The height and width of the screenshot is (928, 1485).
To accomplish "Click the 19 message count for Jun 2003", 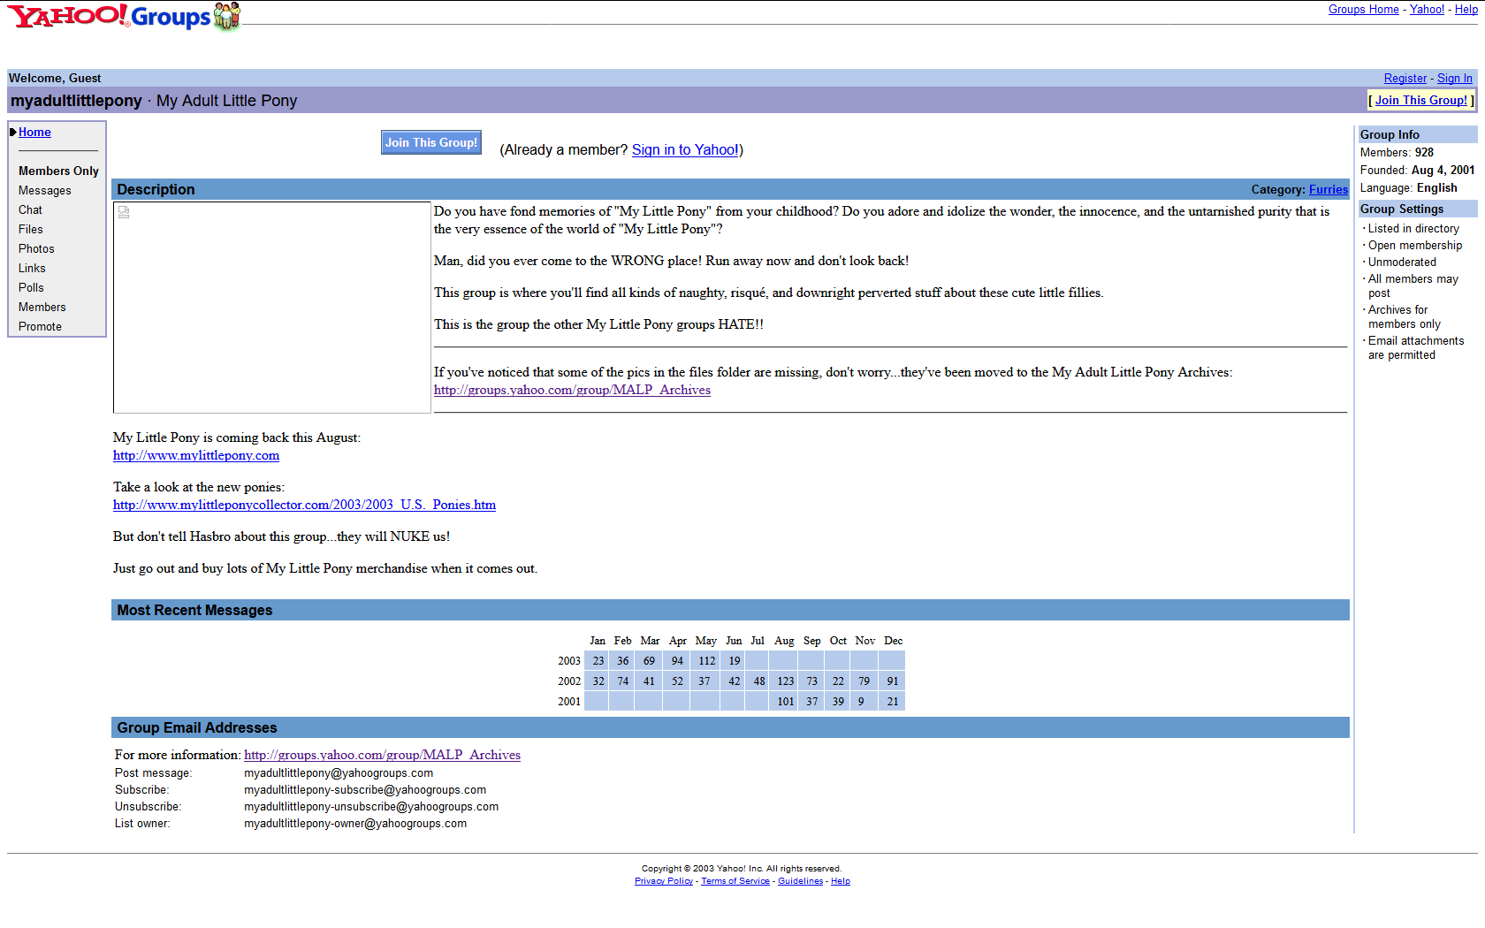I will pyautogui.click(x=735, y=661).
